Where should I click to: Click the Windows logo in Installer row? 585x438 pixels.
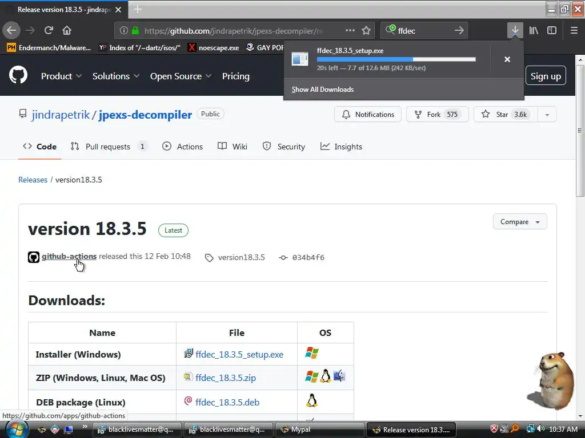(x=312, y=352)
